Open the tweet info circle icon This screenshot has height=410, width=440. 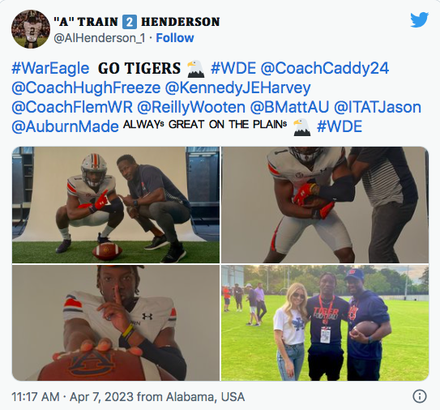420,396
